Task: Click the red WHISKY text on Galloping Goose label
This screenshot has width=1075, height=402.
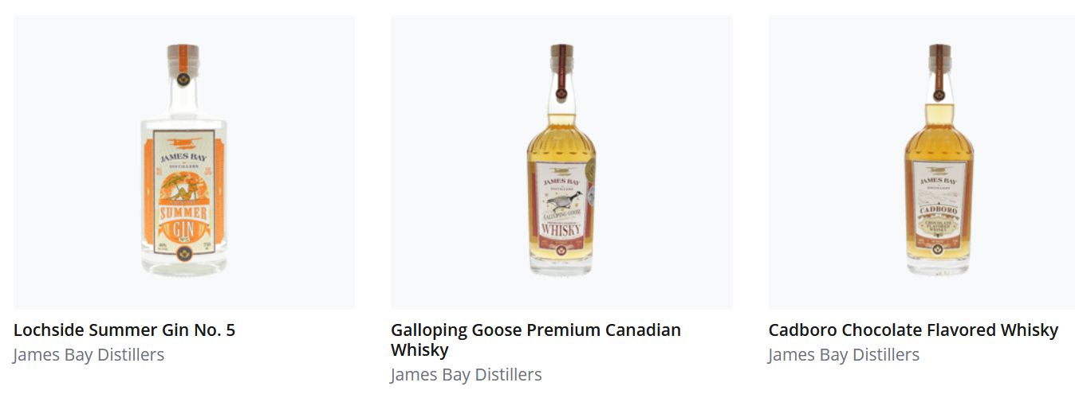Action: point(563,229)
